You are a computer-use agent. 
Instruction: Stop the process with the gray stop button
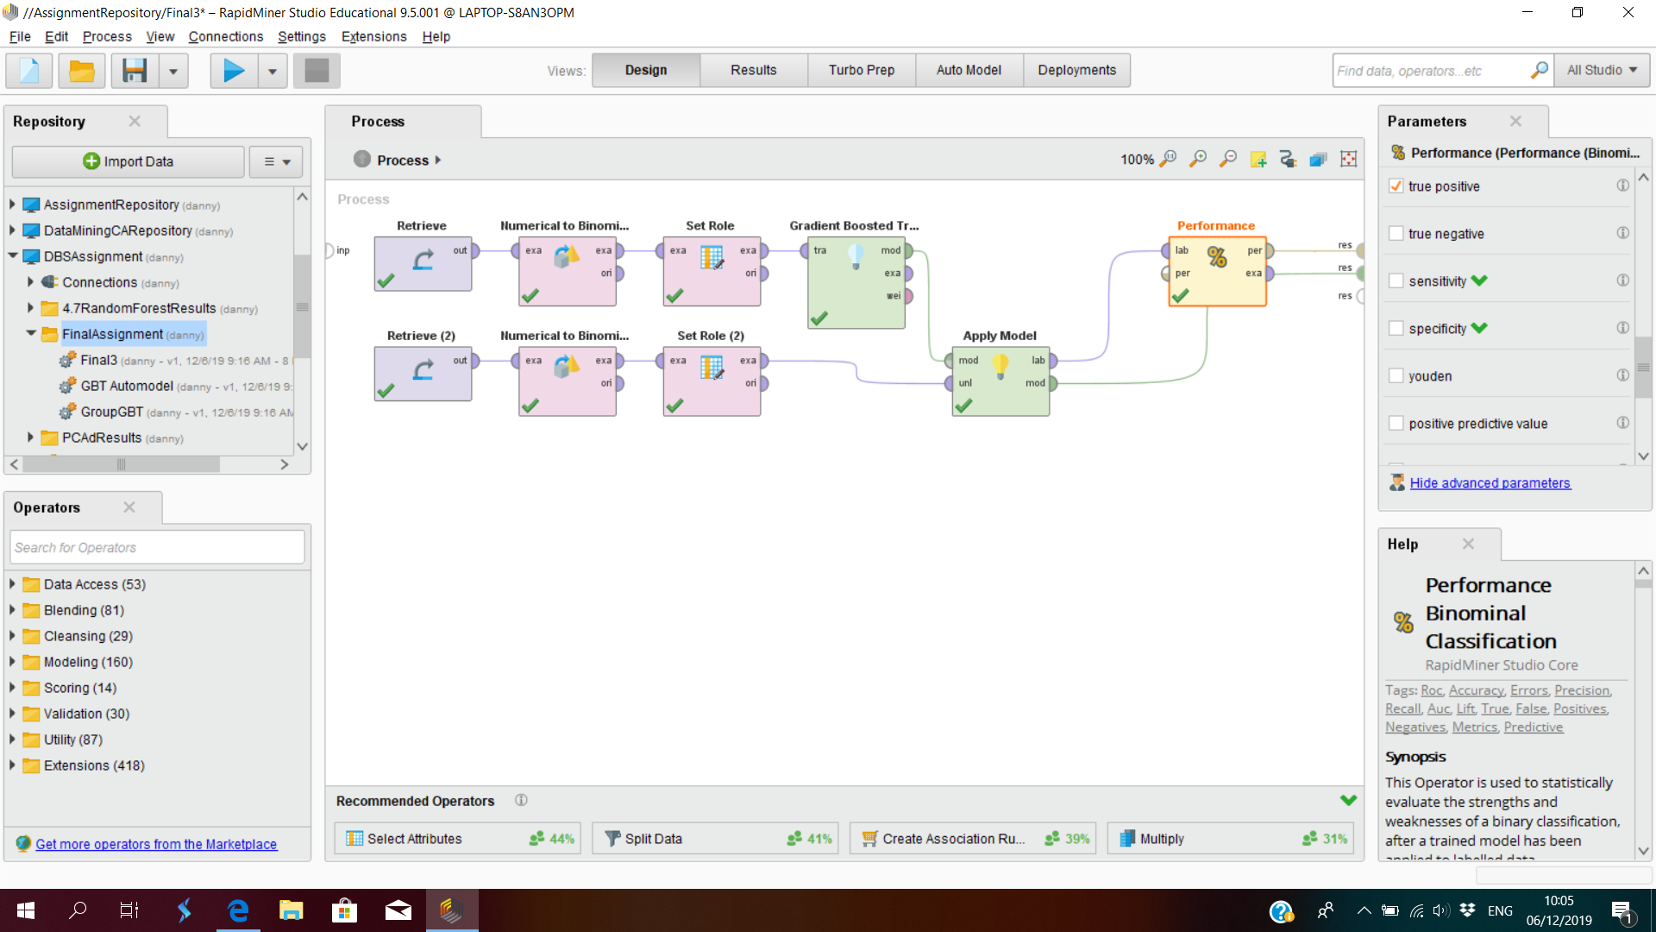tap(317, 71)
